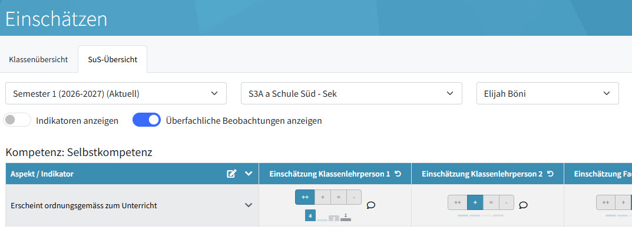632x227 pixels.
Task: Select ++ rating for Klassenlehrperson 1
Action: click(x=305, y=197)
